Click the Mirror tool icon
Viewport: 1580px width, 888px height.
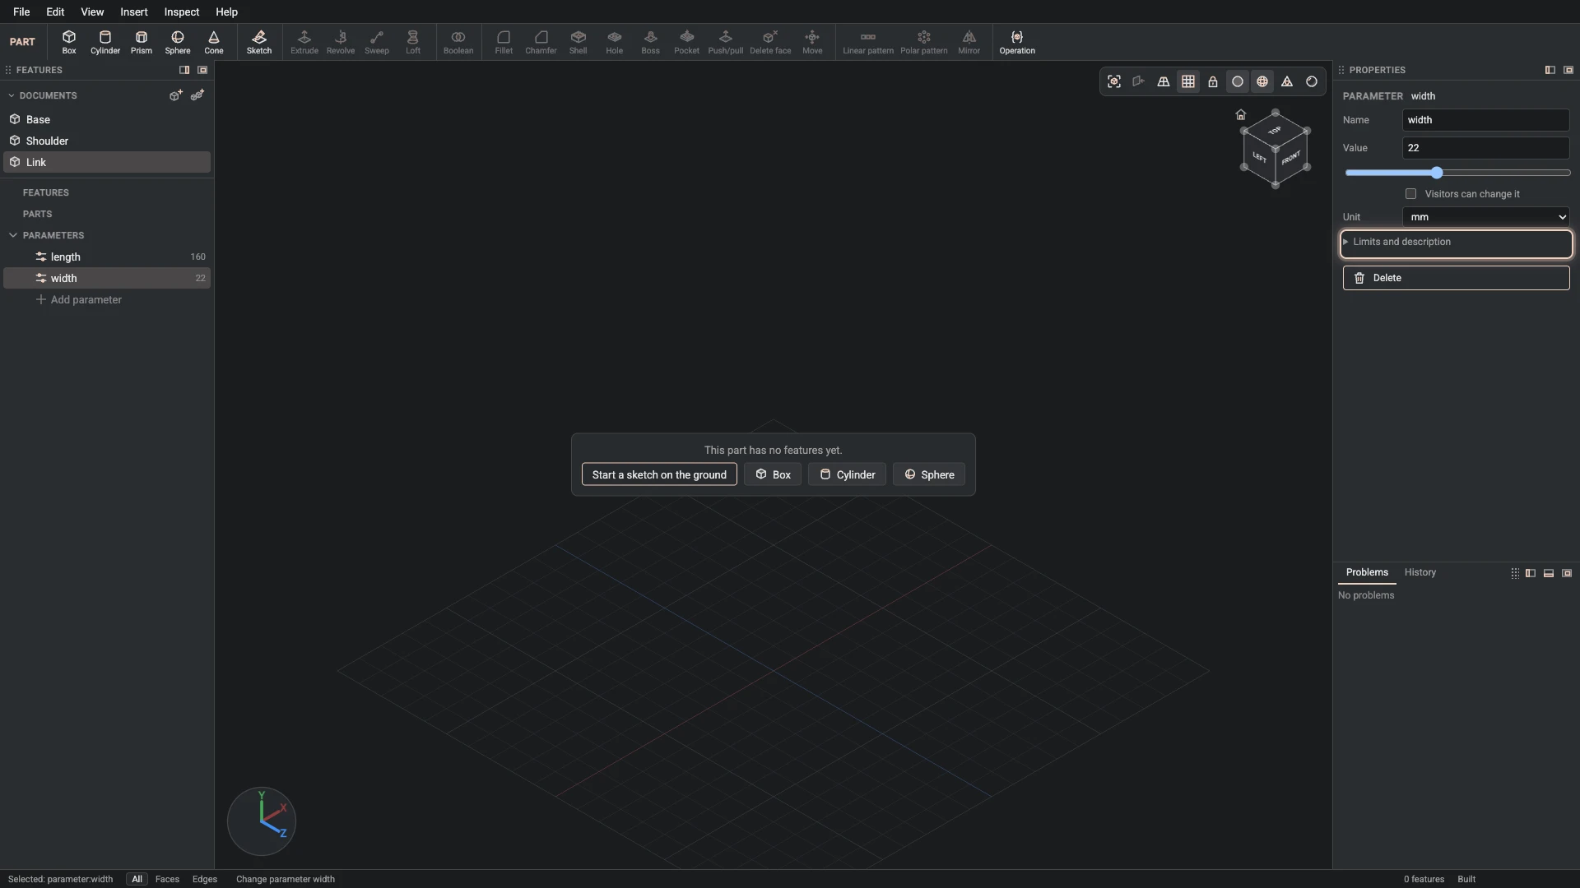tap(969, 37)
